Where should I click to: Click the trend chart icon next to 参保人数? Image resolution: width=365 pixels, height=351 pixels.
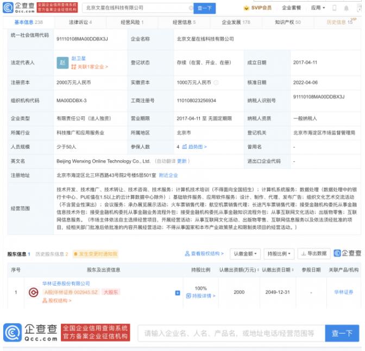tap(184, 147)
